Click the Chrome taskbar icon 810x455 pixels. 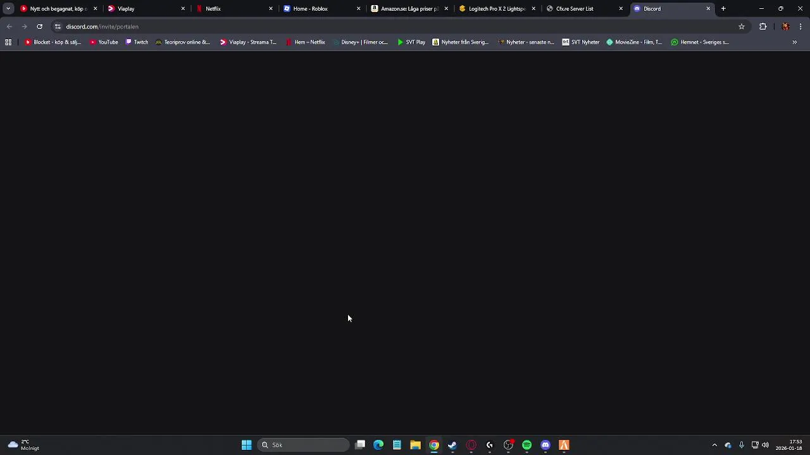point(434,445)
